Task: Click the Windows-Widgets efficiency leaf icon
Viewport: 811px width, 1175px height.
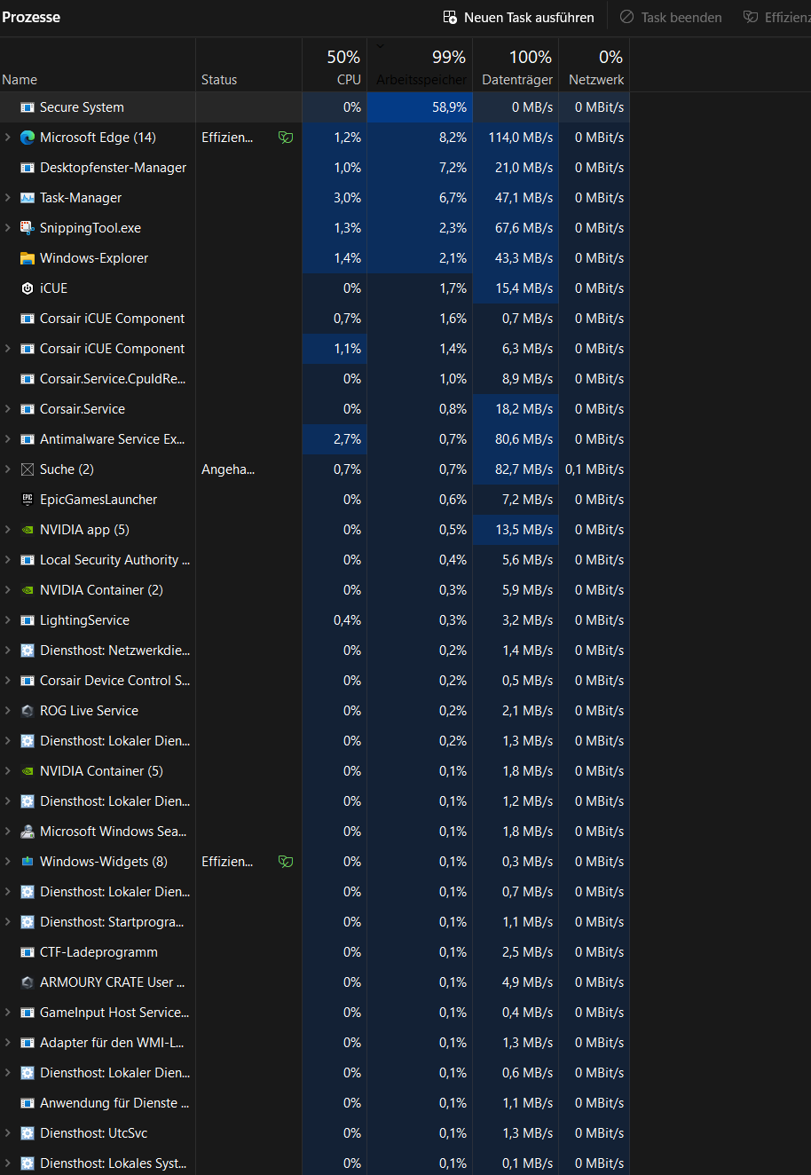Action: tap(285, 862)
